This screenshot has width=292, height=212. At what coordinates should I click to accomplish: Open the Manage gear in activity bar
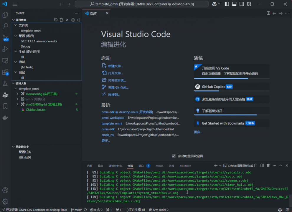[5, 202]
